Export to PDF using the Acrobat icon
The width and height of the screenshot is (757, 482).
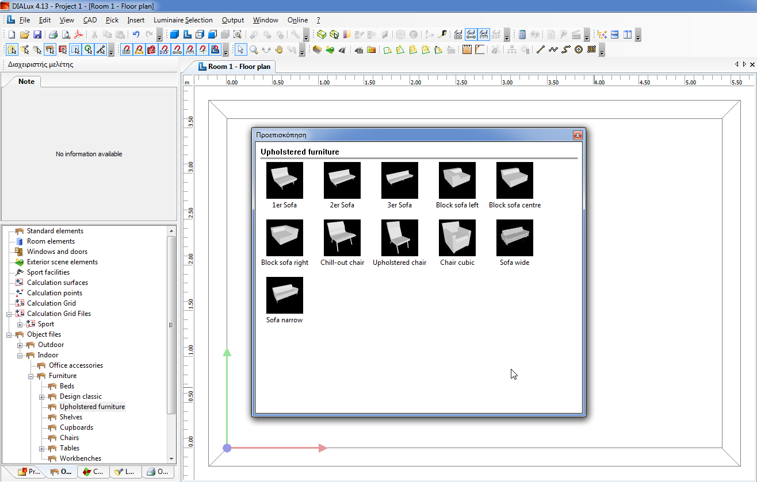pyautogui.click(x=78, y=34)
